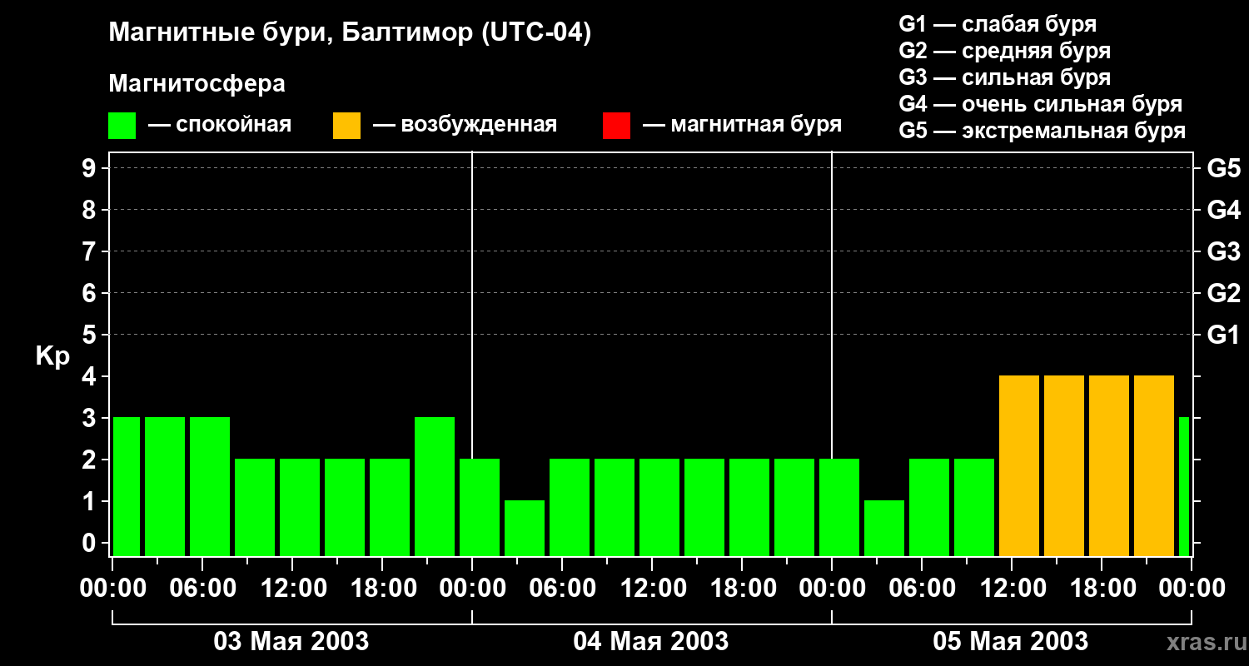Click the '06:00' time label above 05 Мая

coord(923,589)
